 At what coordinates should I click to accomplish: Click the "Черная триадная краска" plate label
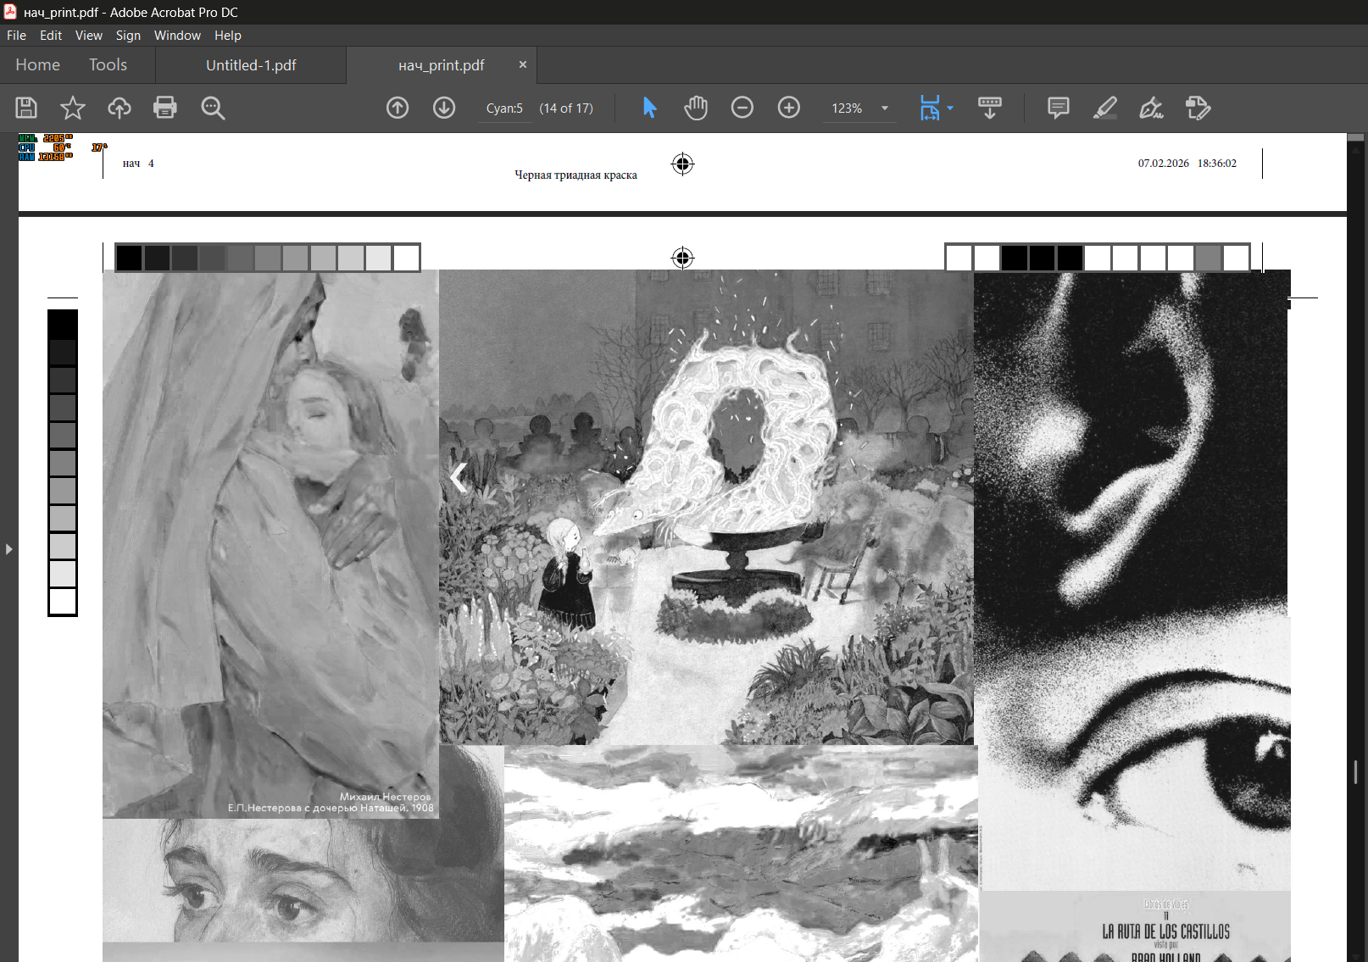click(576, 175)
